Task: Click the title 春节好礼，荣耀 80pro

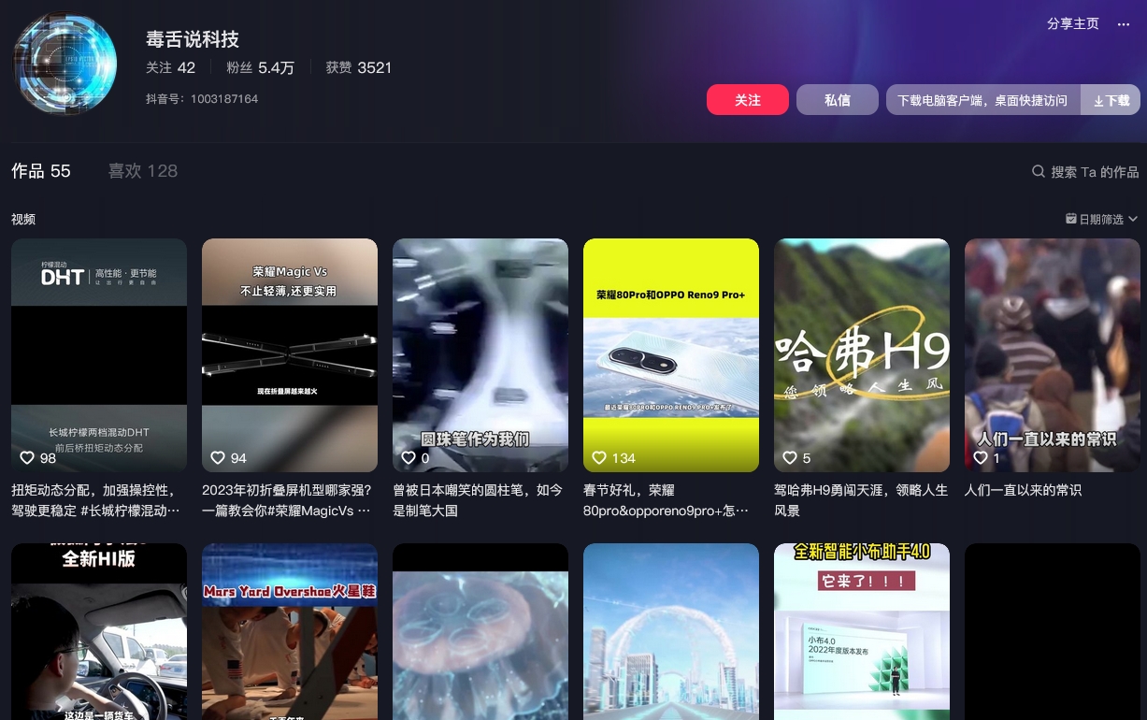Action: (667, 500)
